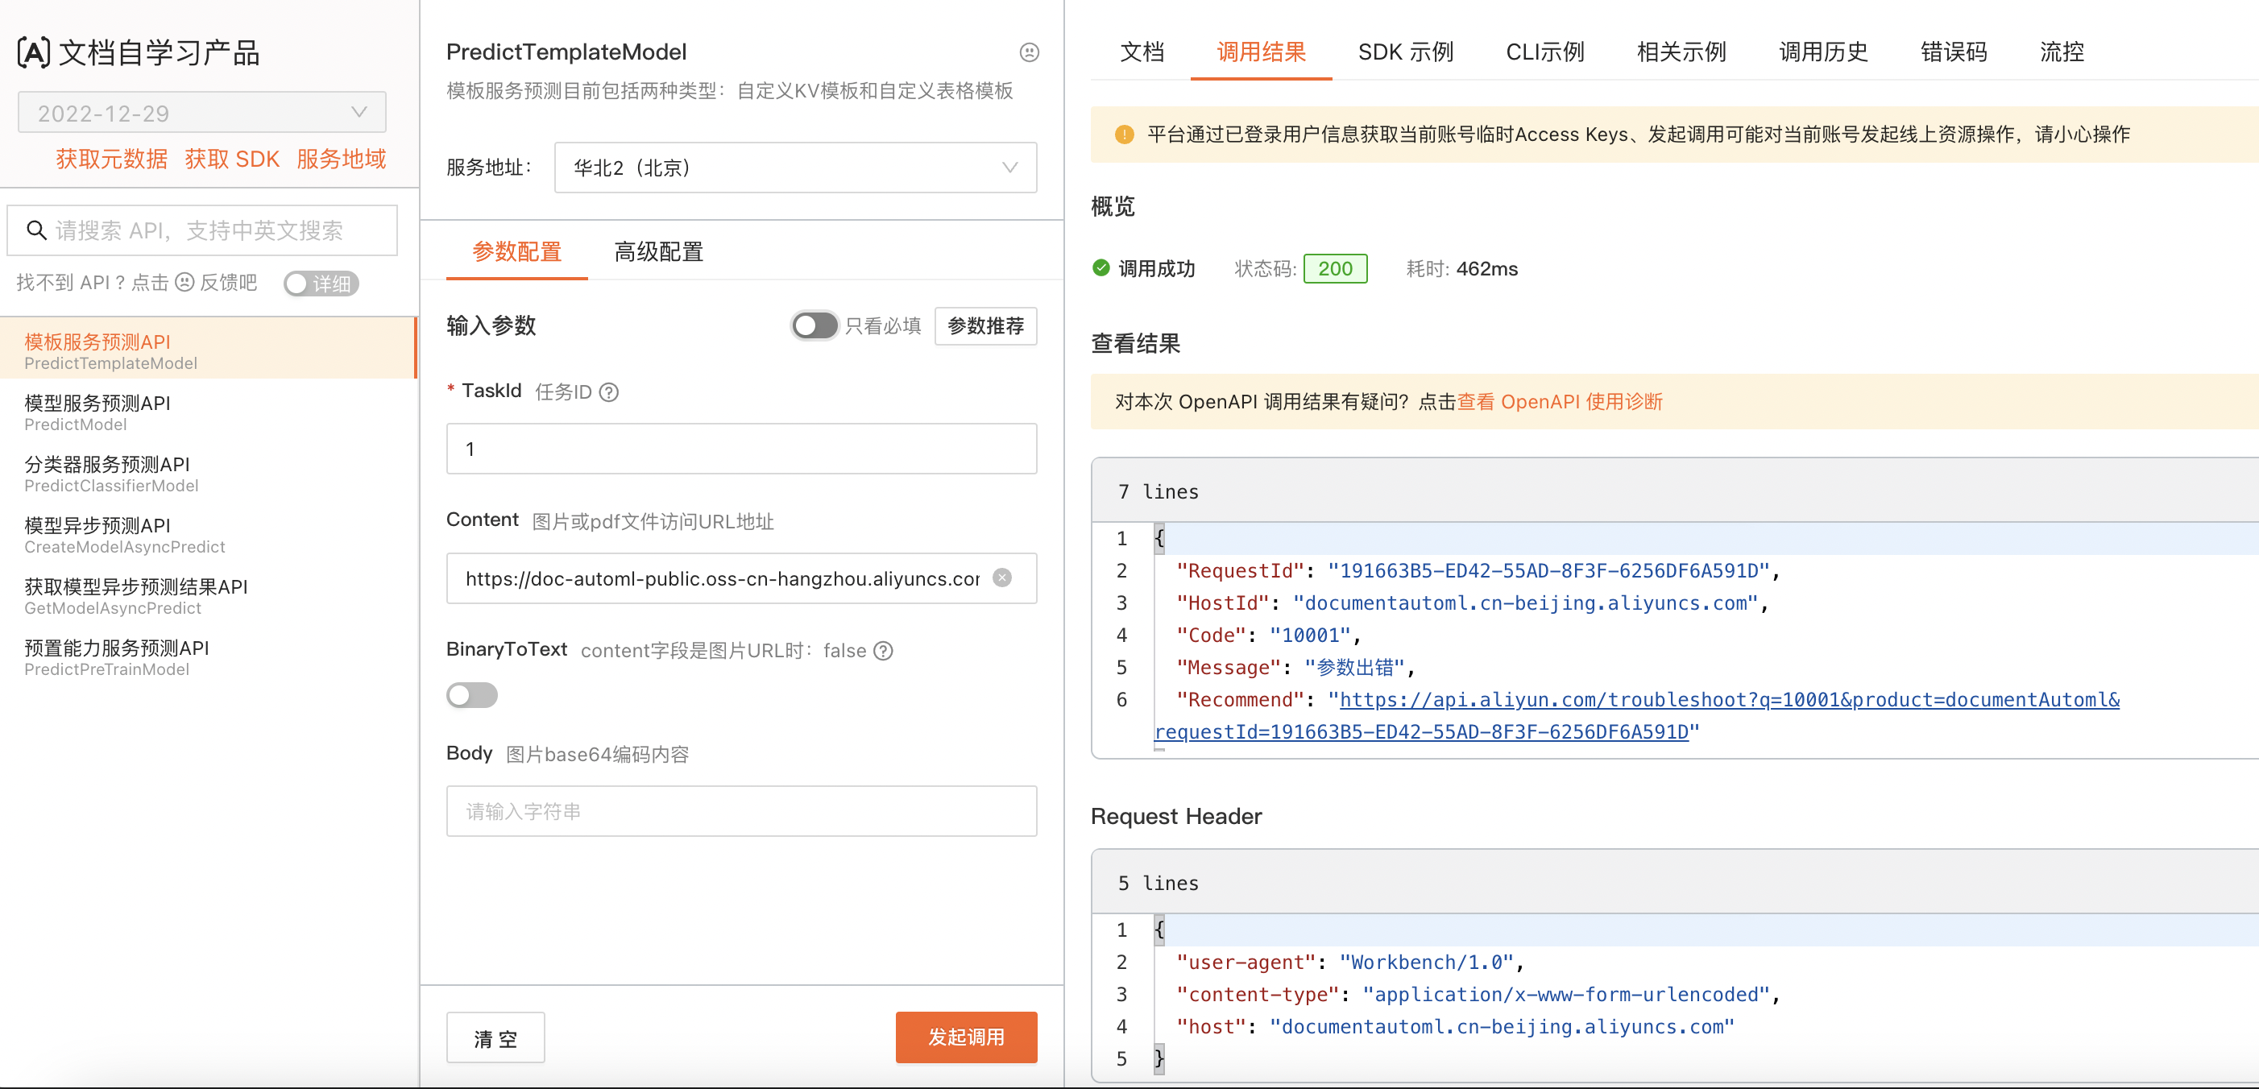Click the product logo icon
The image size is (2259, 1089).
point(33,52)
